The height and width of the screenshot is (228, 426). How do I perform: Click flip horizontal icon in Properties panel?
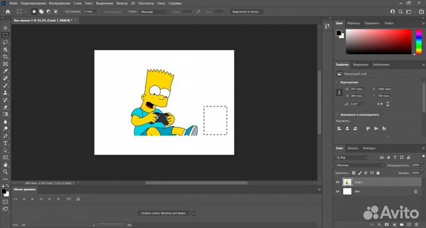click(380, 104)
